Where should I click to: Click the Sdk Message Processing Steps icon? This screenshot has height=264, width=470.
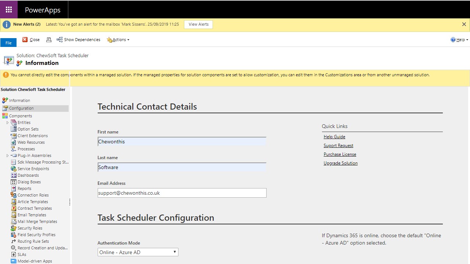14,162
